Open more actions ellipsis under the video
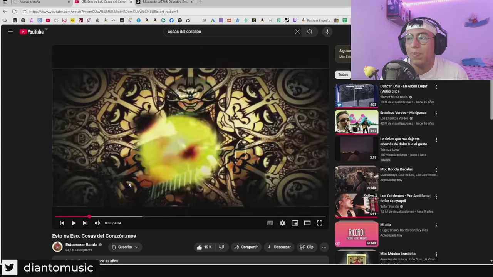Image resolution: width=493 pixels, height=277 pixels. point(324,247)
